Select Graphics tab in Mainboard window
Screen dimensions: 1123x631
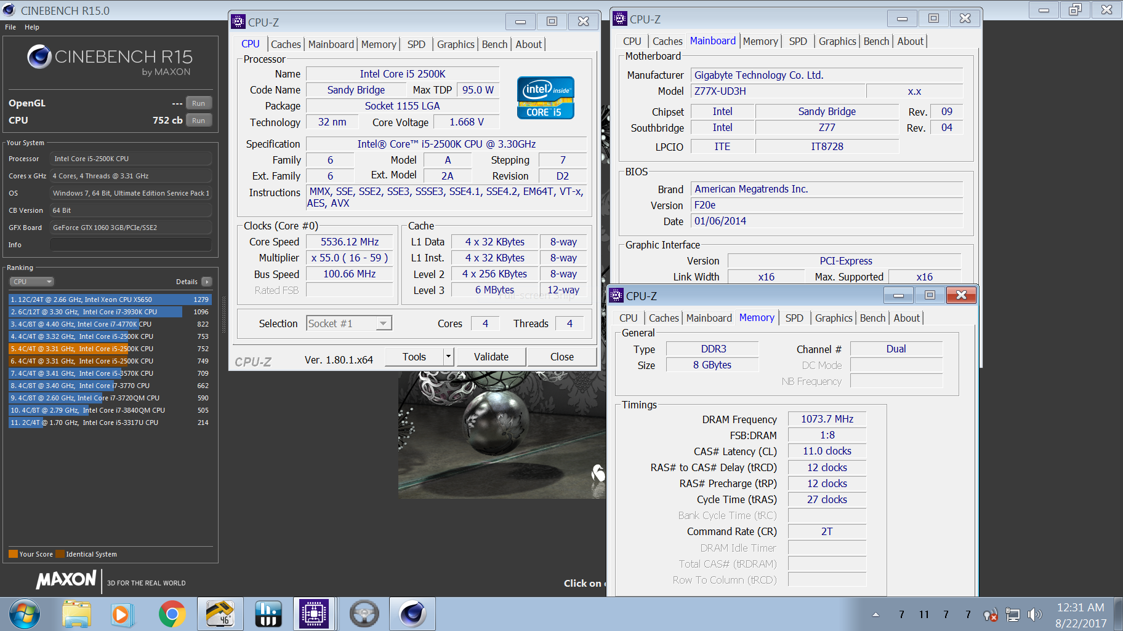pos(837,41)
